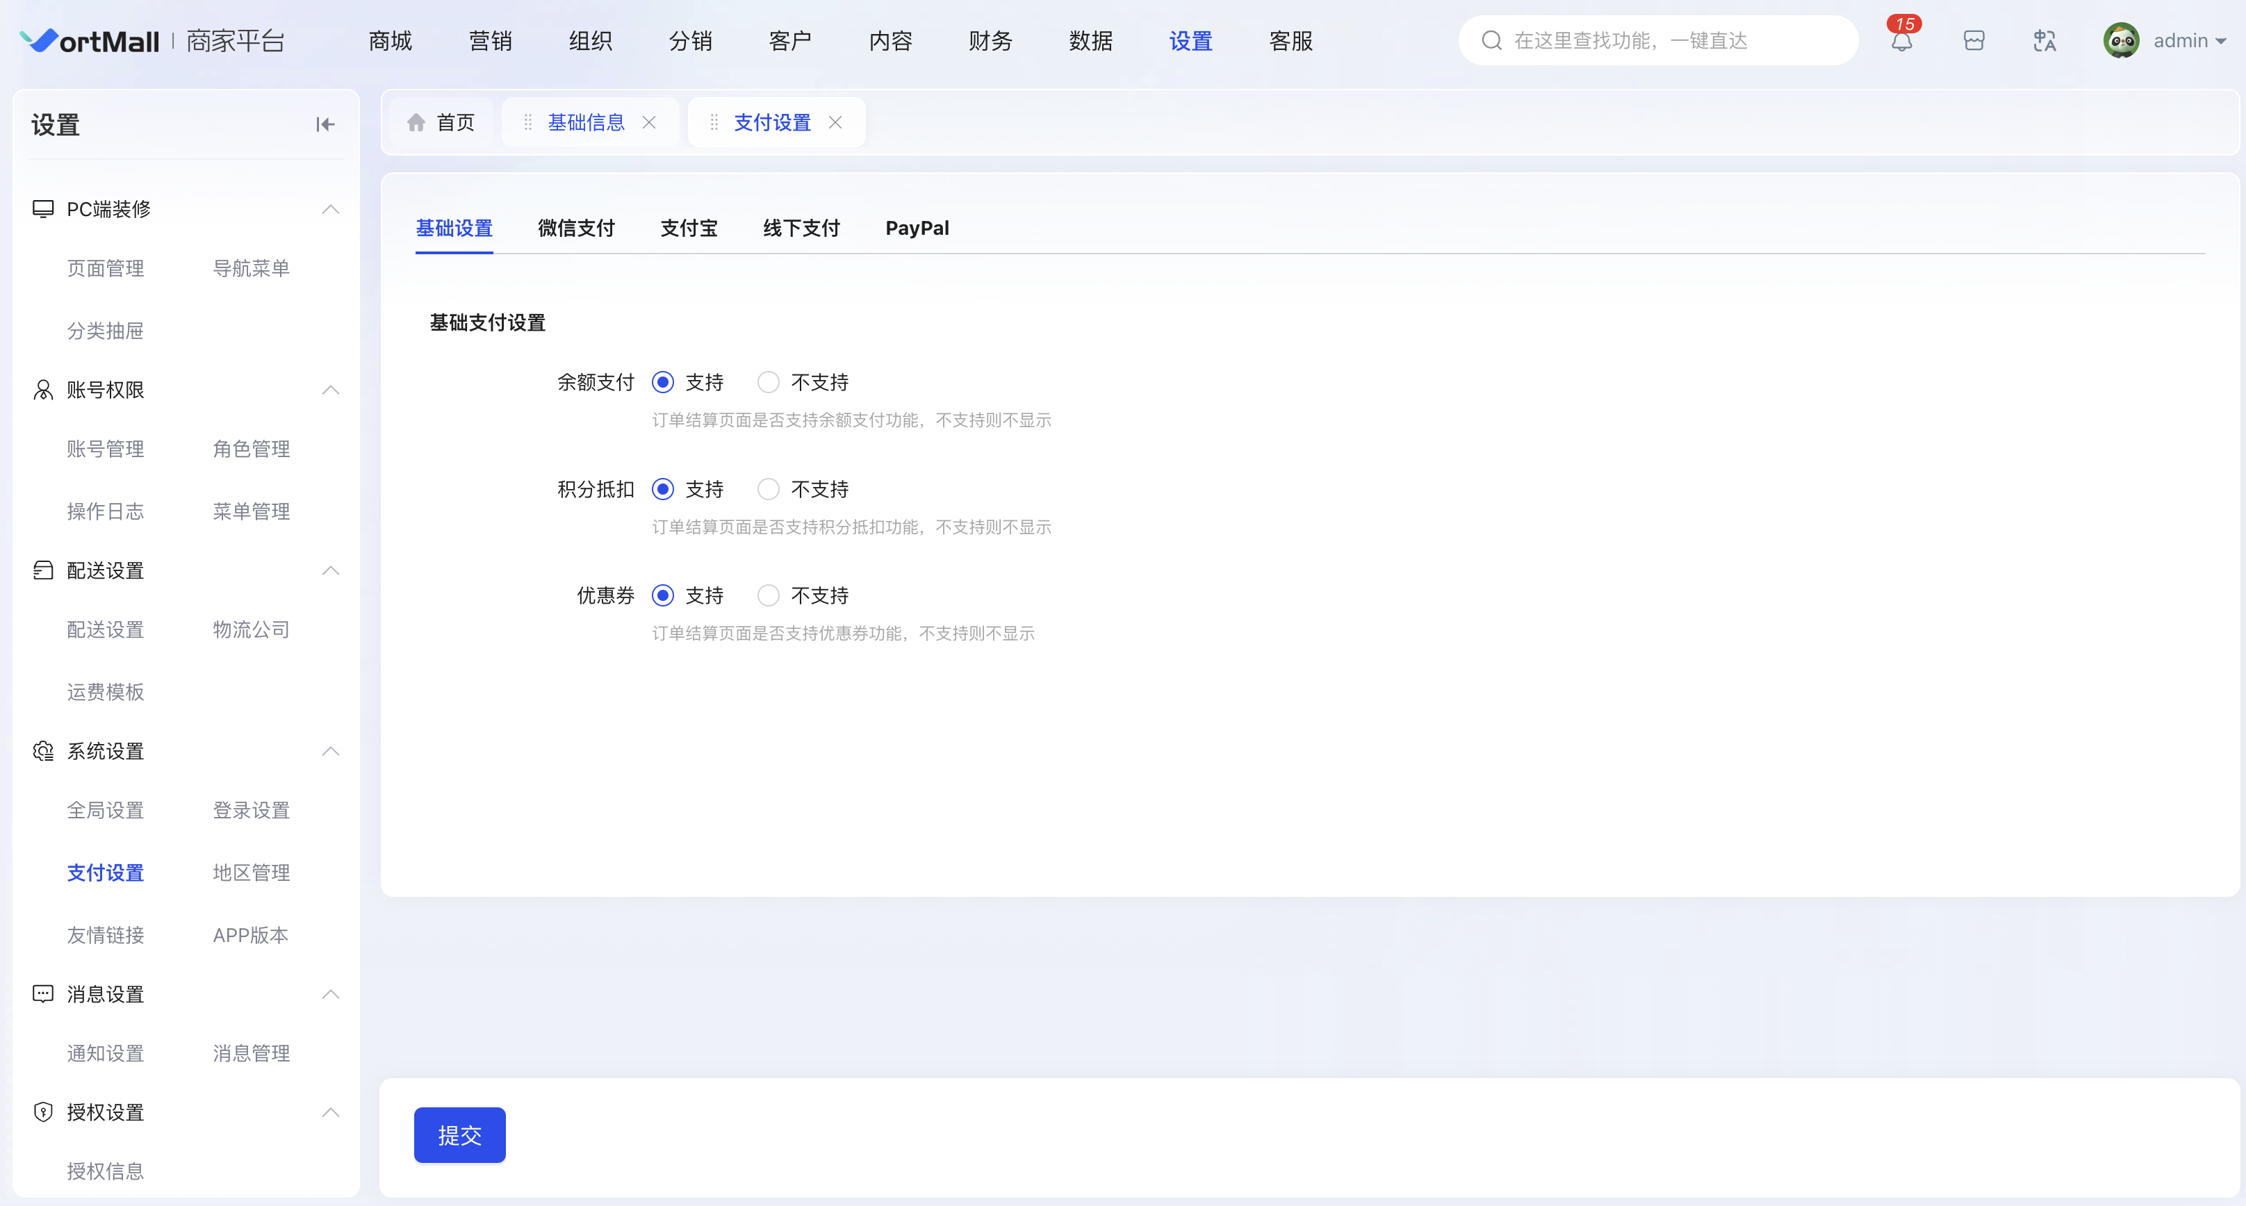Switch to the 微信支付 tab
The image size is (2246, 1206).
click(576, 229)
